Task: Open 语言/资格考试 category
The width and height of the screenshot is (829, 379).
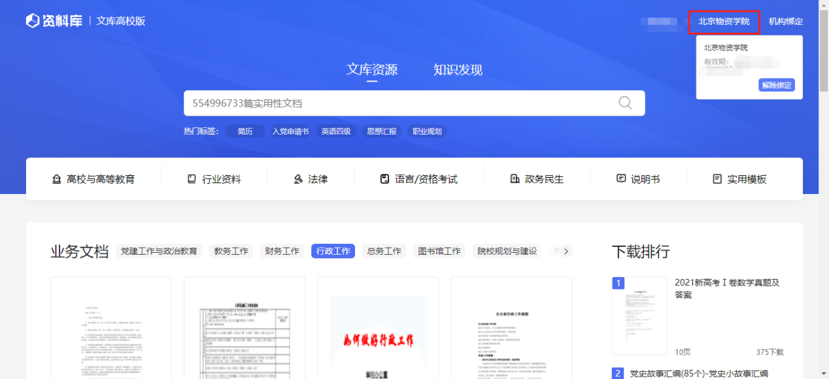Action: tap(418, 179)
